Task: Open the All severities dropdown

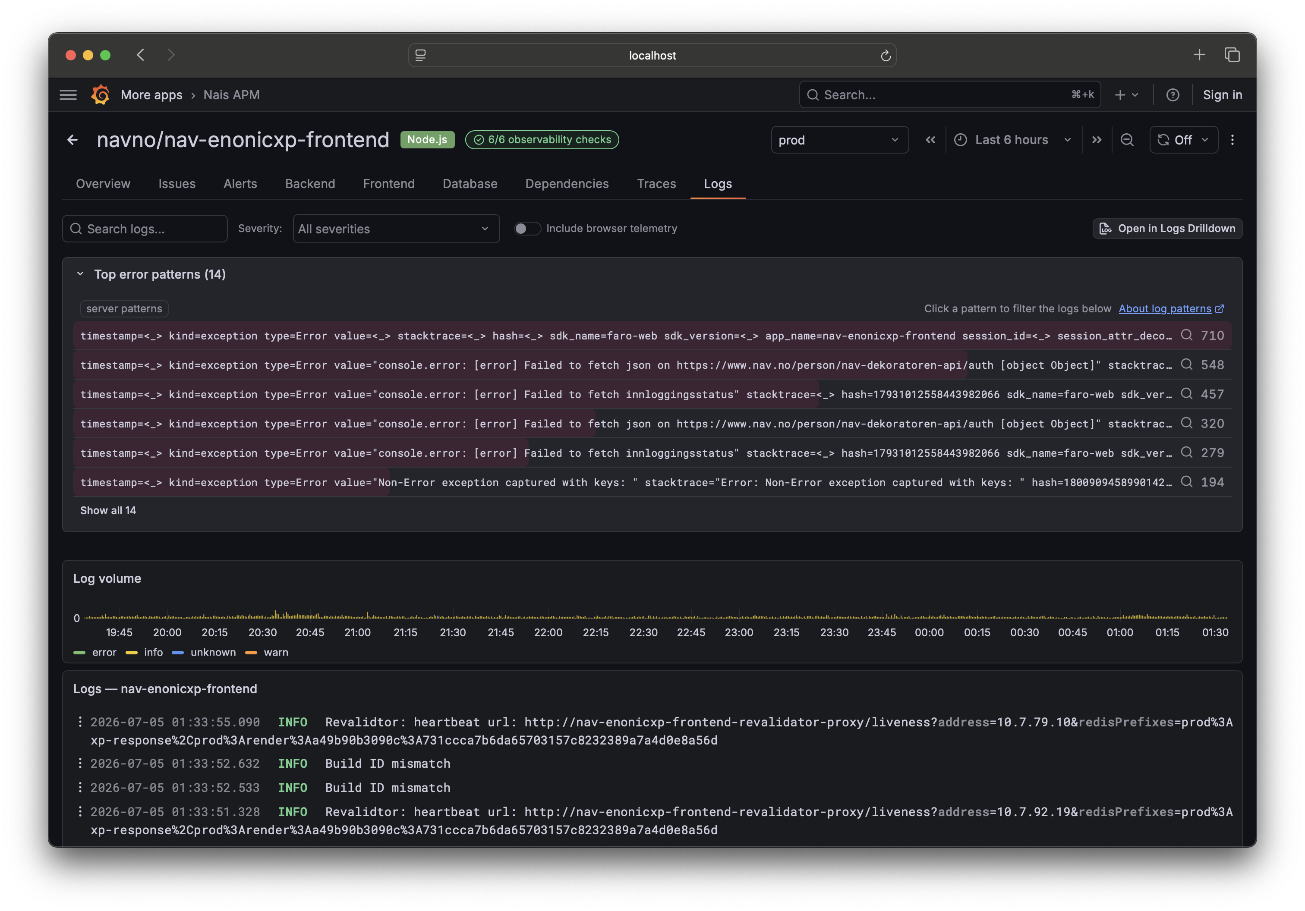Action: [396, 229]
